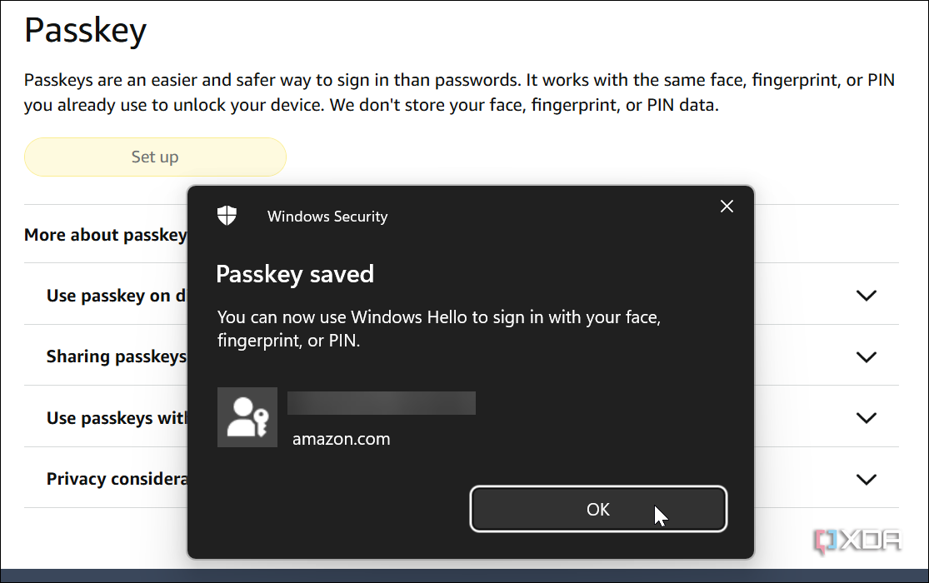
Task: Select the Passkey saved heading
Action: click(x=295, y=273)
